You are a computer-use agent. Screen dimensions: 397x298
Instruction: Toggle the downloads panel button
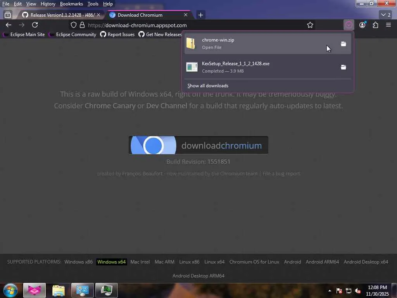(x=349, y=25)
